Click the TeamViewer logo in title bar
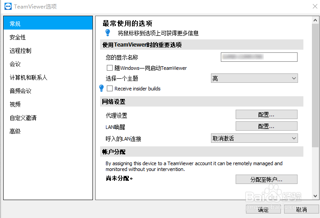This screenshot has height=218, width=320. [x=8, y=7]
